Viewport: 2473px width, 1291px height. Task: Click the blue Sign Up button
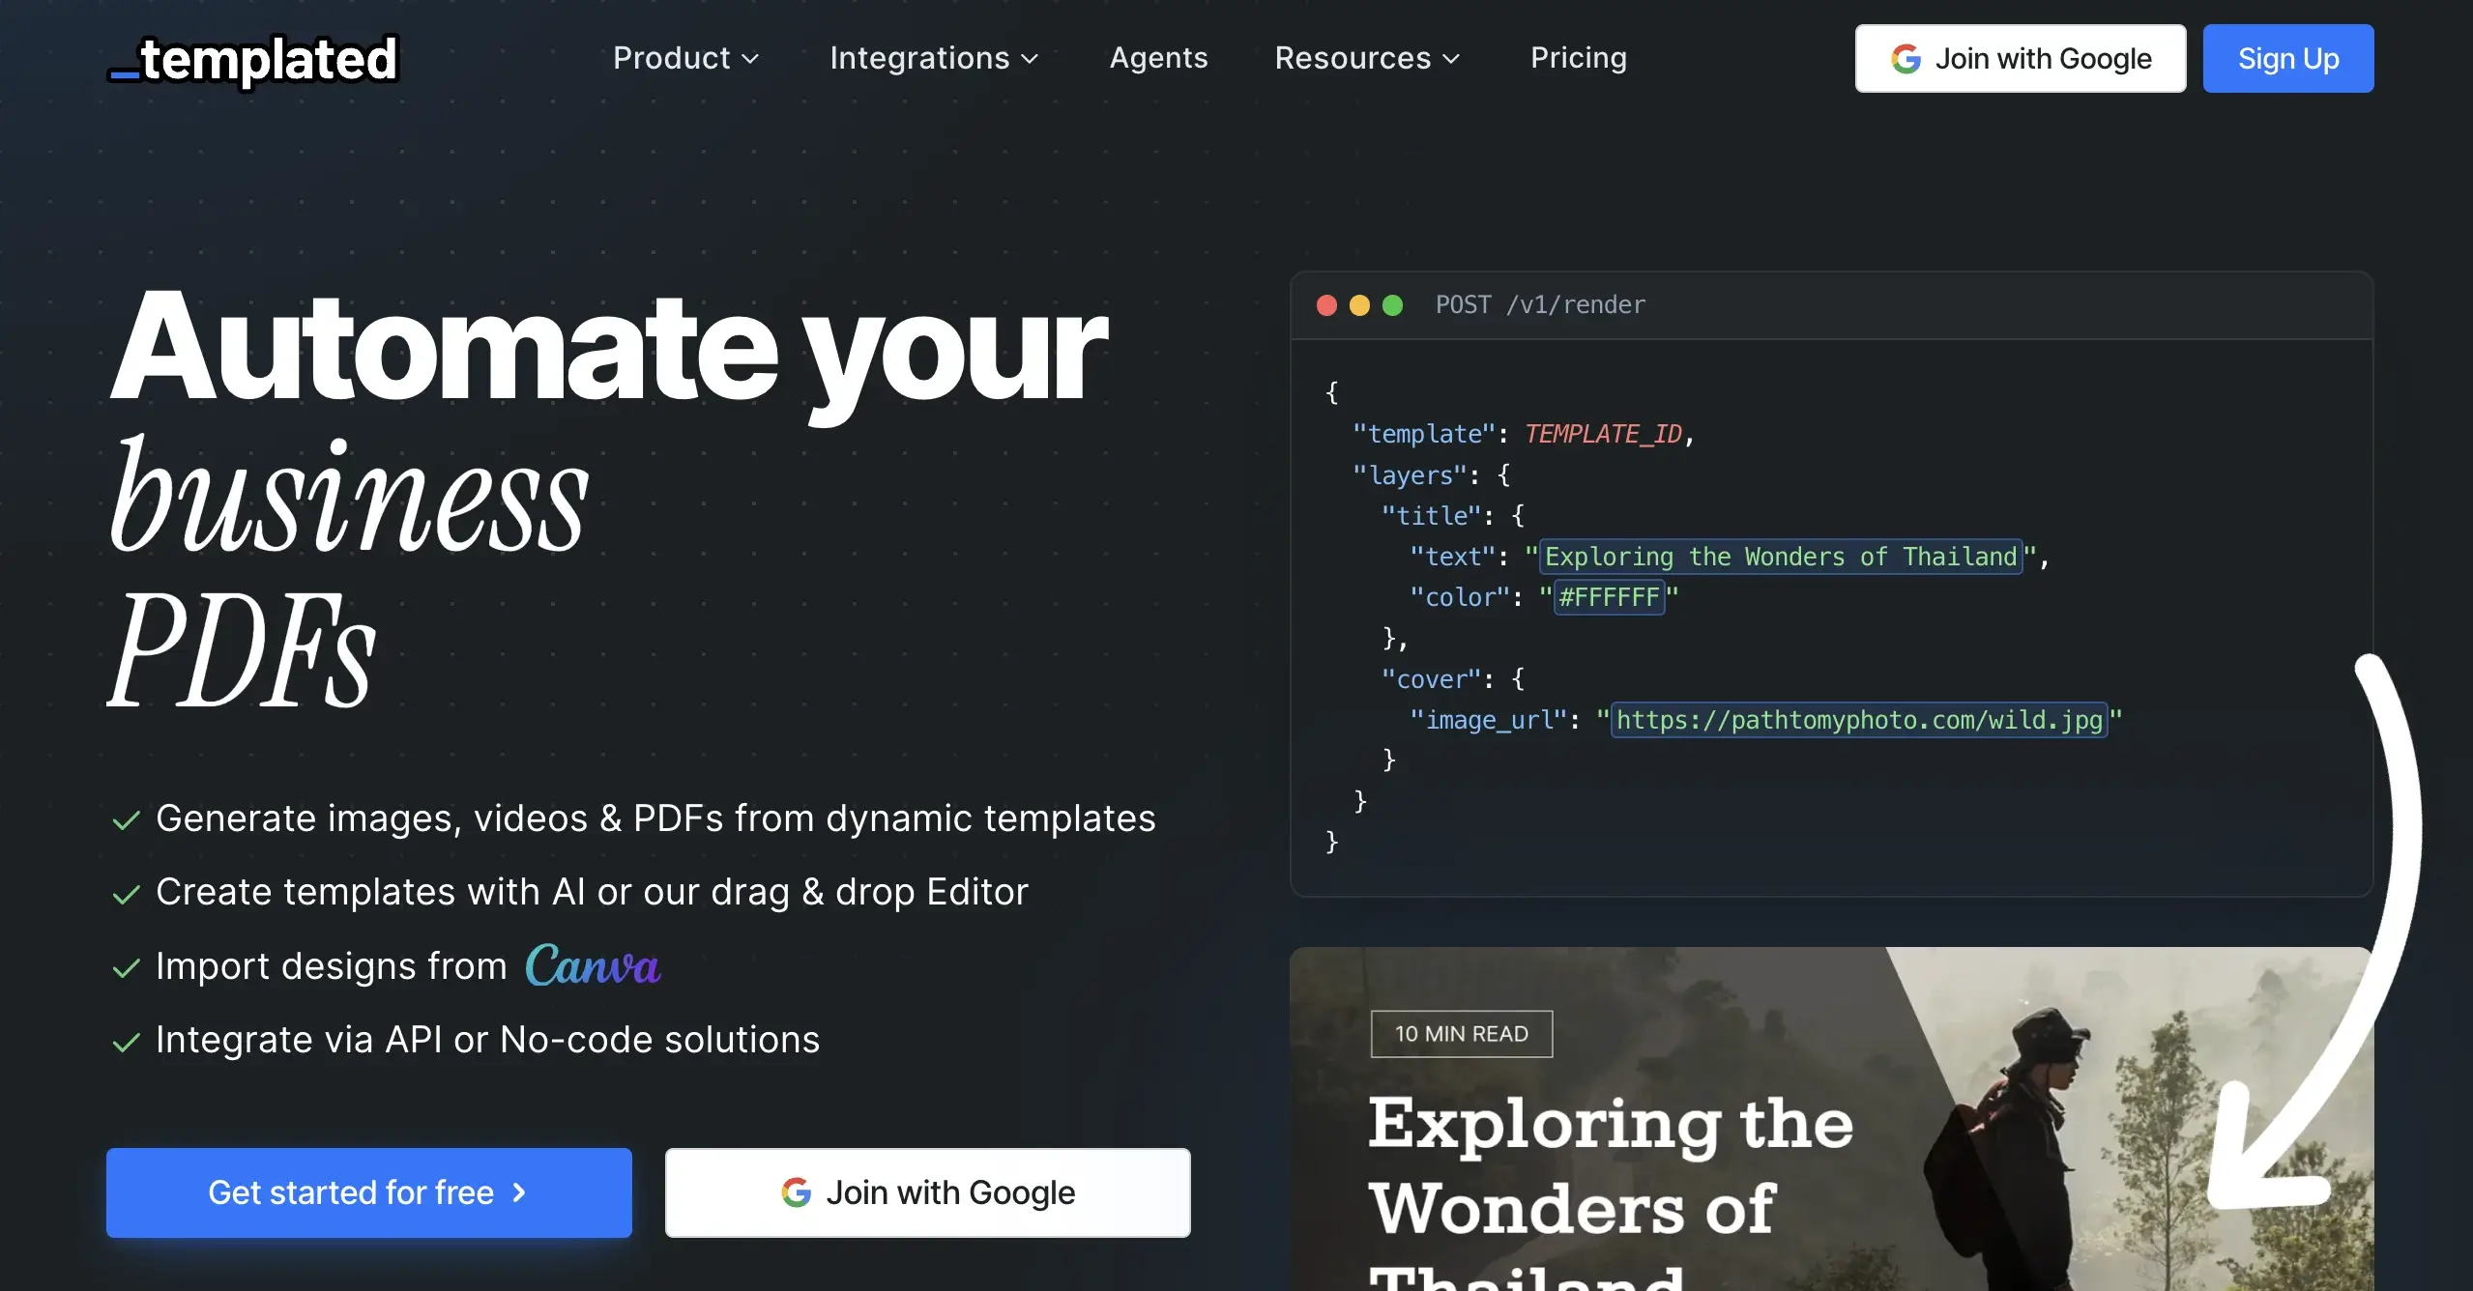[x=2287, y=59]
